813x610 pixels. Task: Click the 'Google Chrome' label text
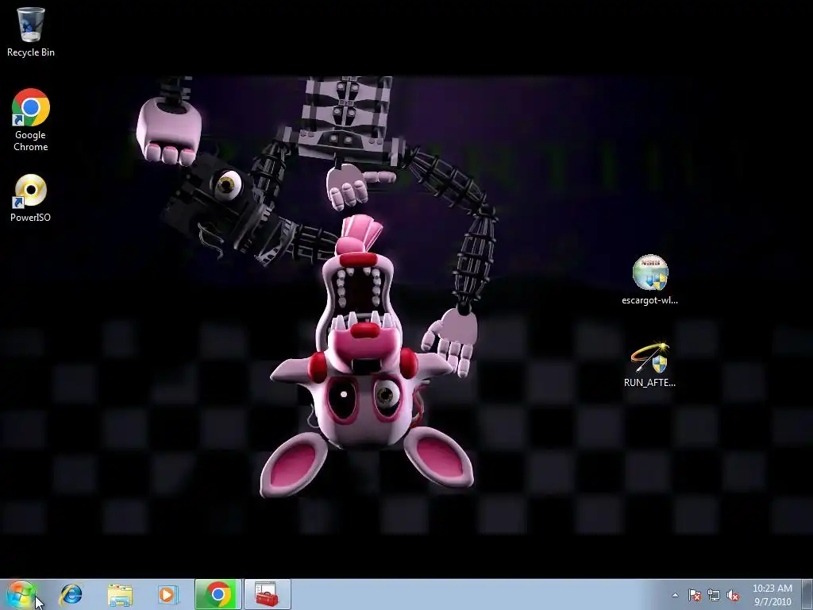31,141
